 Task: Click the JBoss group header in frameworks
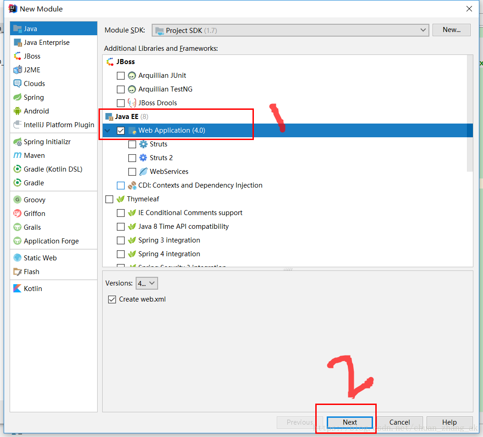pyautogui.click(x=126, y=62)
